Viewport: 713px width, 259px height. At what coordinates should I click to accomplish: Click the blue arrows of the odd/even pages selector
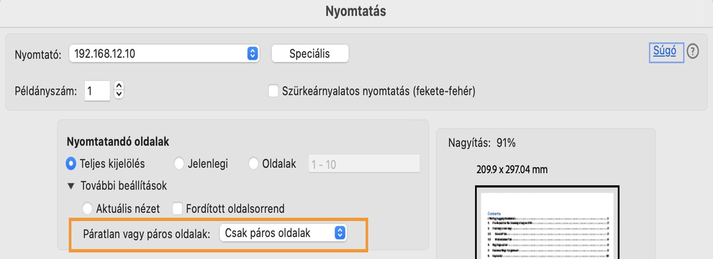pyautogui.click(x=340, y=233)
